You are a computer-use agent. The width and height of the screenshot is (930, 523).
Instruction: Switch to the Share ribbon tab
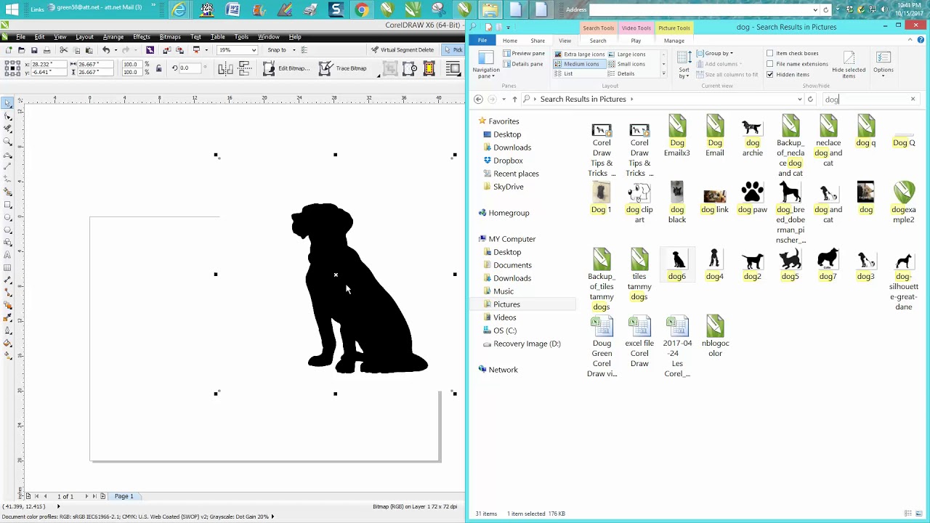(538, 41)
